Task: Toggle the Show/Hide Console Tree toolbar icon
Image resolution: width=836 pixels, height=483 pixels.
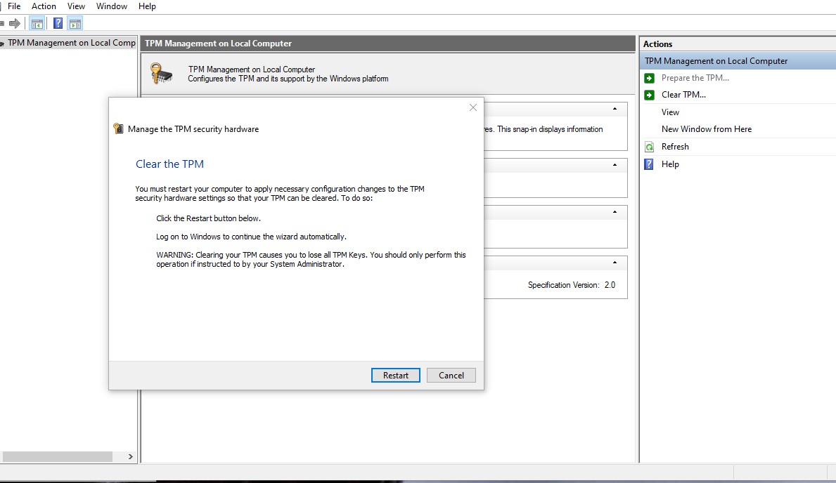Action: pyautogui.click(x=37, y=23)
